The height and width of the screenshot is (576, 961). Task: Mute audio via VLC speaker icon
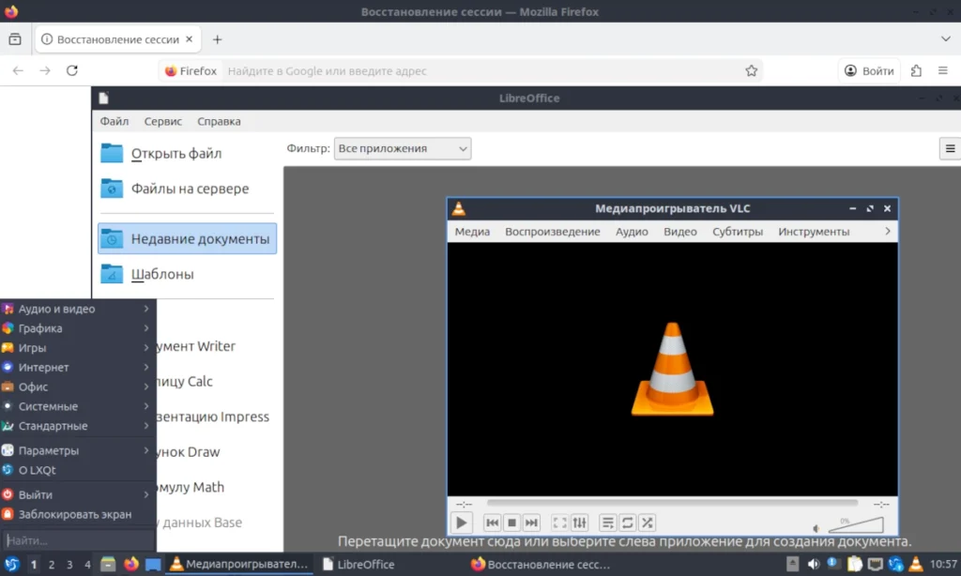pos(816,527)
